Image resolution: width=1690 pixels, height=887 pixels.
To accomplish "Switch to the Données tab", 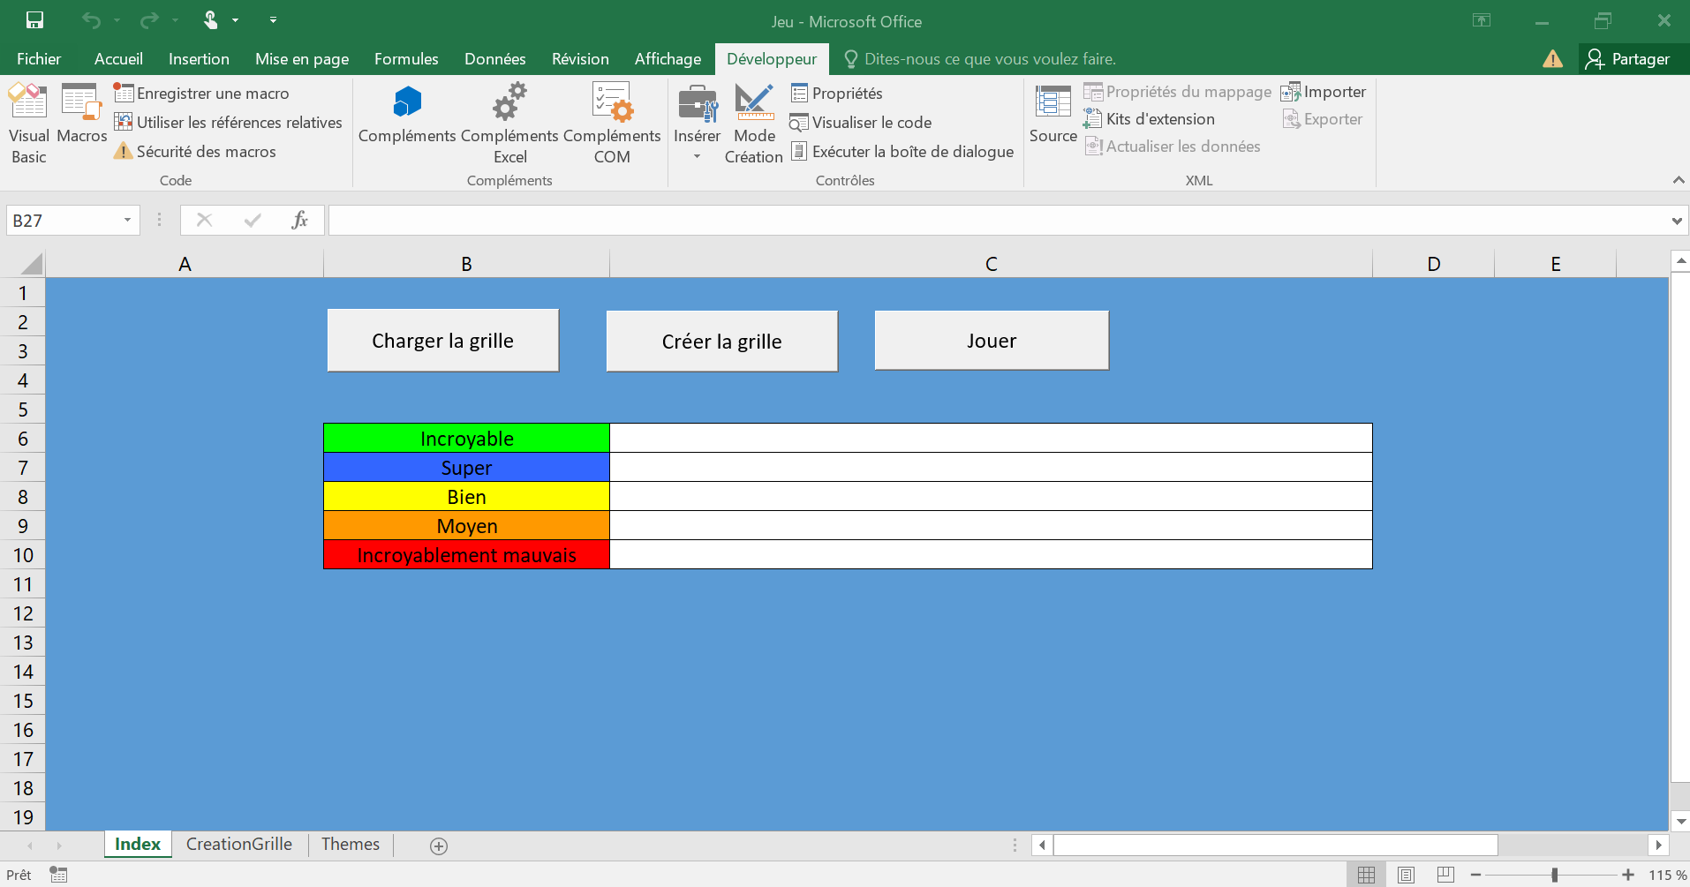I will click(x=494, y=59).
